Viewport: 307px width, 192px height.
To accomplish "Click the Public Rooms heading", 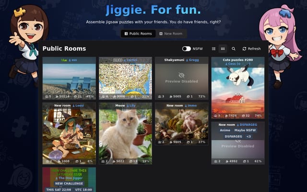I will (x=64, y=48).
